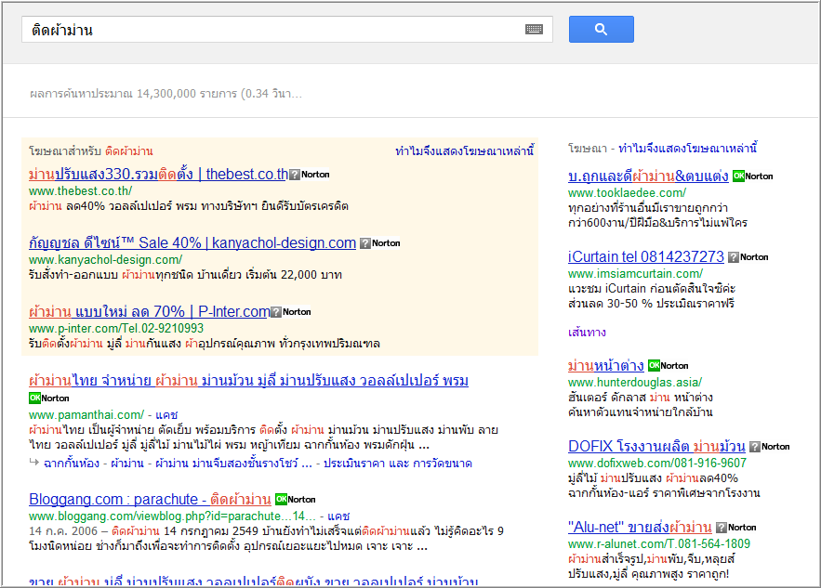
Task: Open the on-screen keyboard icon in search box
Action: click(x=534, y=30)
